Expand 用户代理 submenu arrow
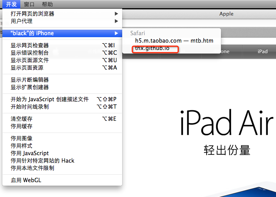The width and height of the screenshot is (276, 197). pos(116,21)
